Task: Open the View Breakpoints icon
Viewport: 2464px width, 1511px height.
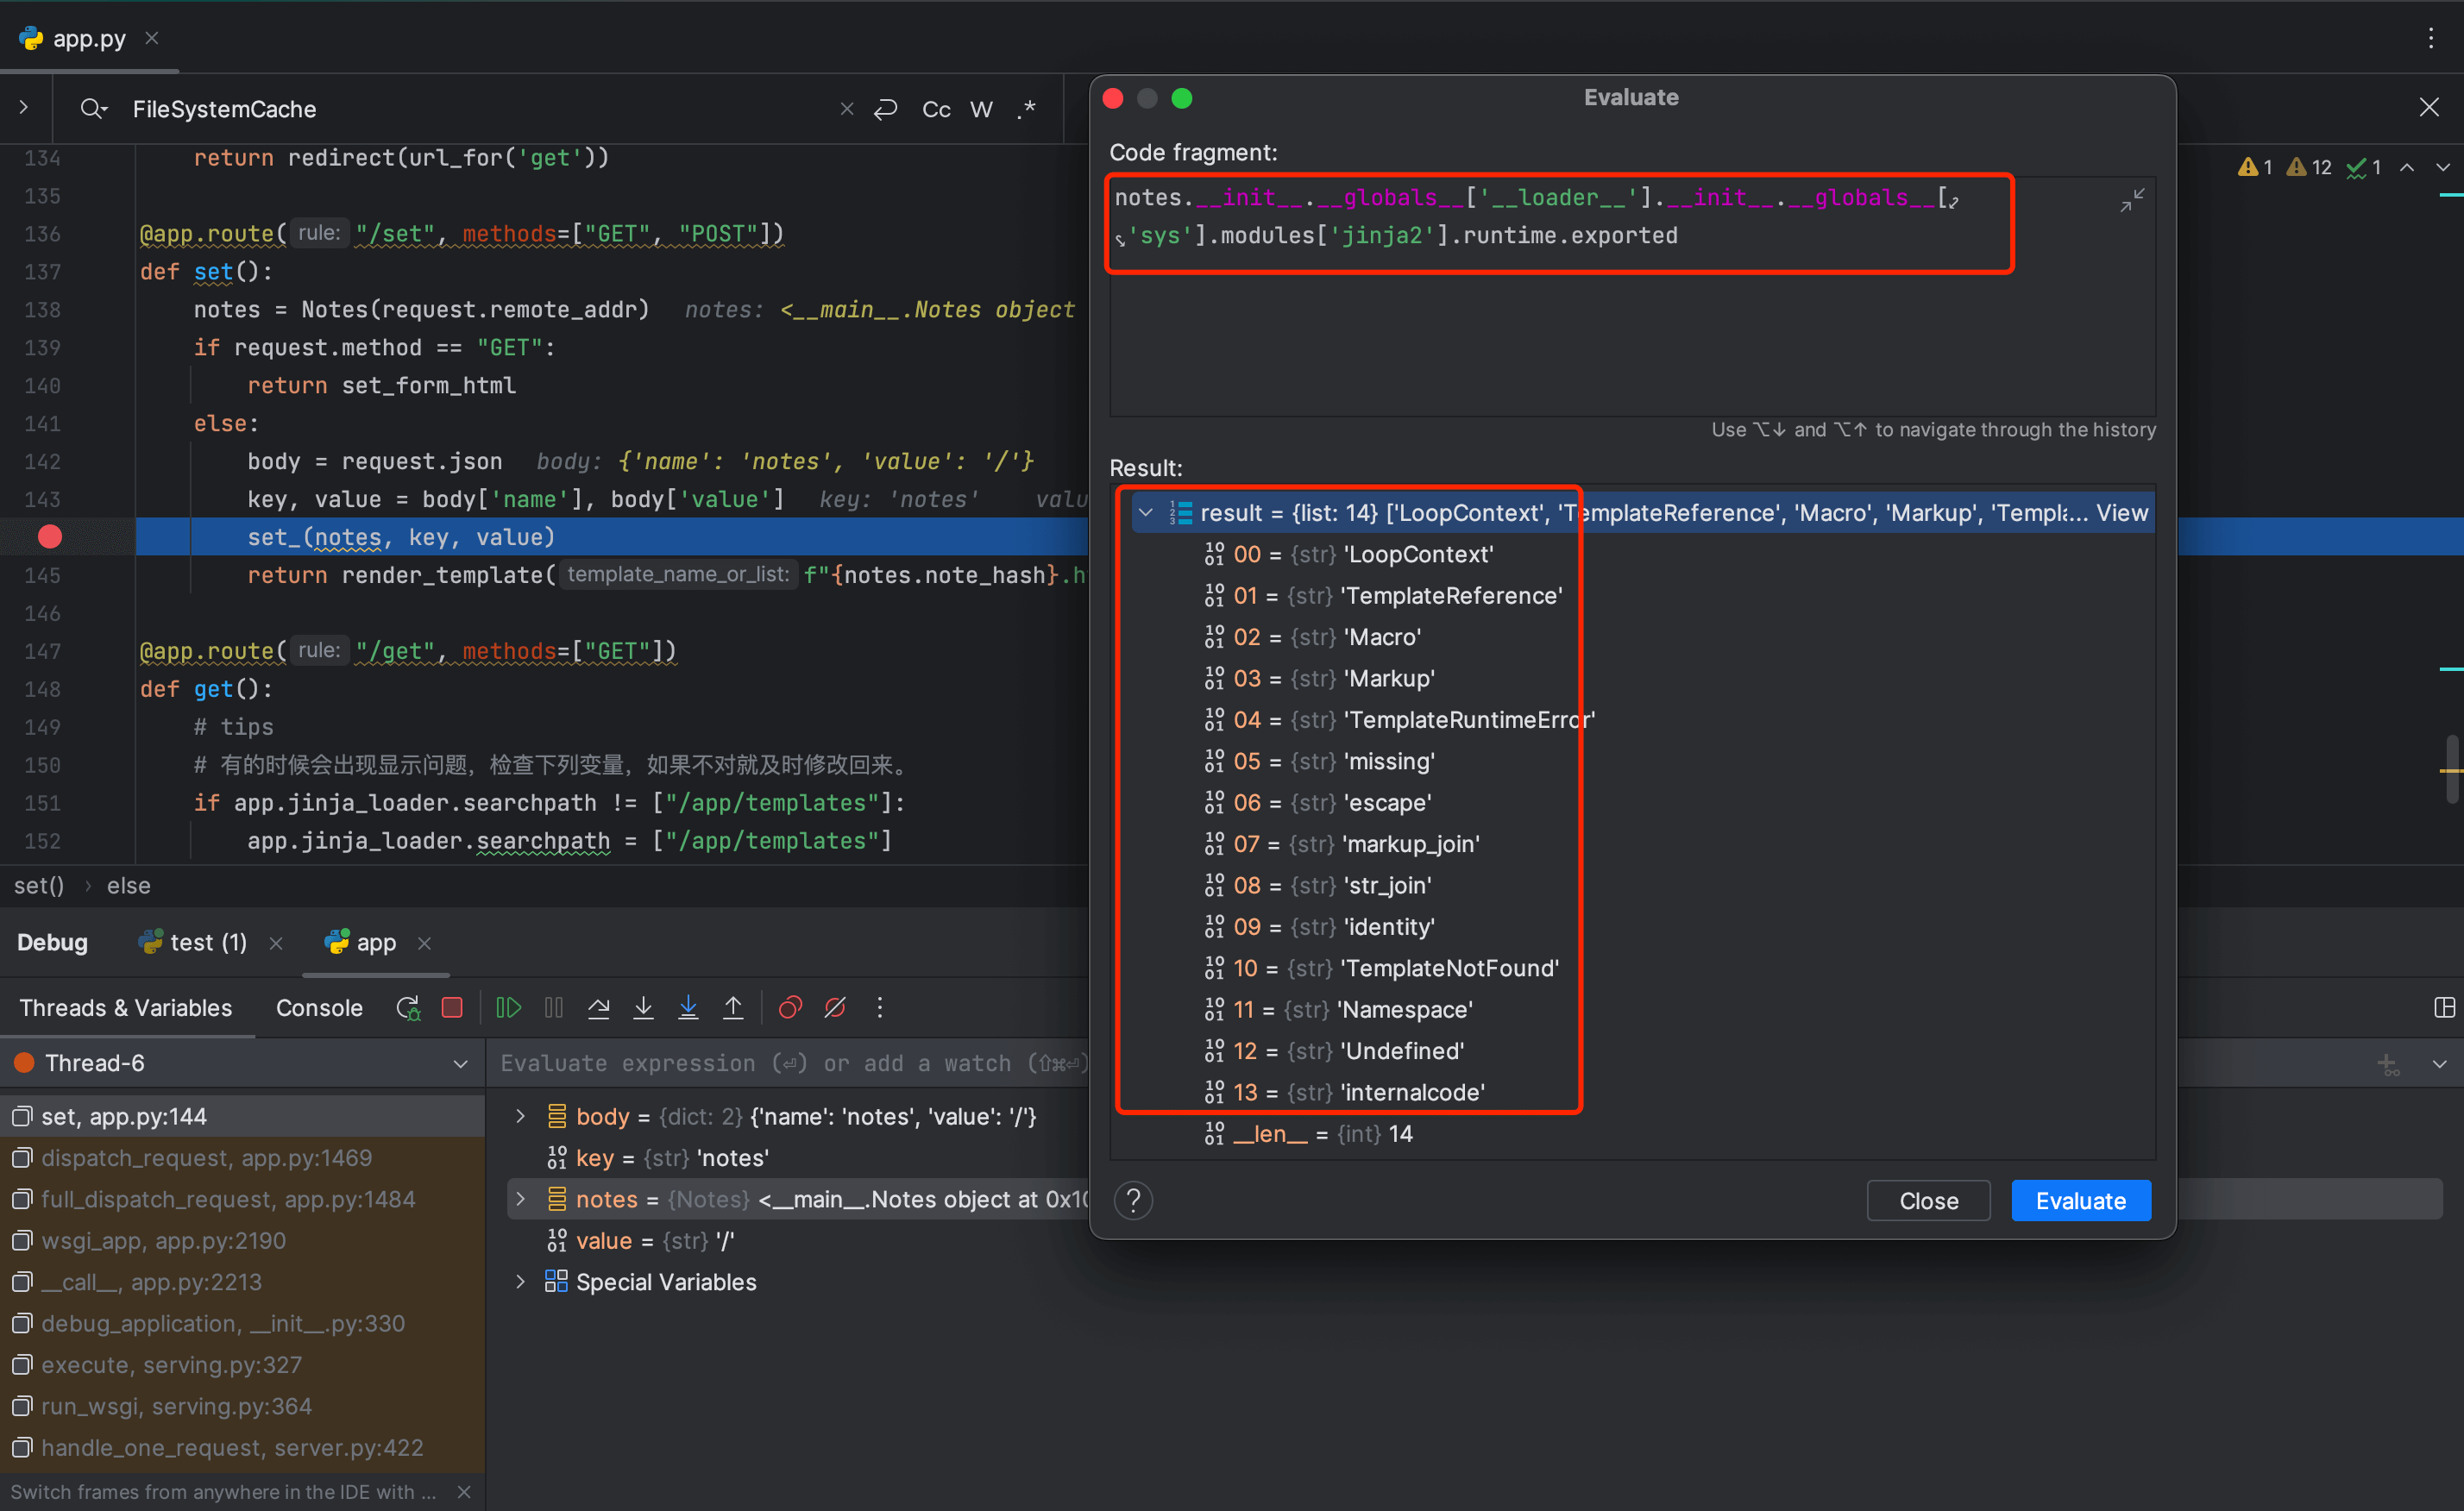Action: point(790,1007)
